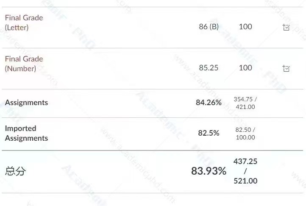This screenshot has width=306, height=206.
Task: Click the 83.93% total percentage
Action: (209, 171)
